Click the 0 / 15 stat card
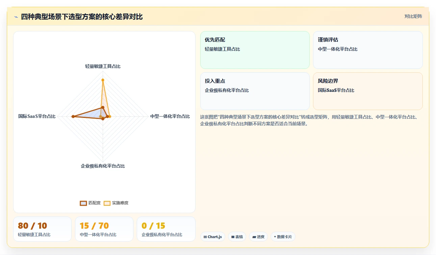This screenshot has width=436, height=255. pyautogui.click(x=166, y=229)
